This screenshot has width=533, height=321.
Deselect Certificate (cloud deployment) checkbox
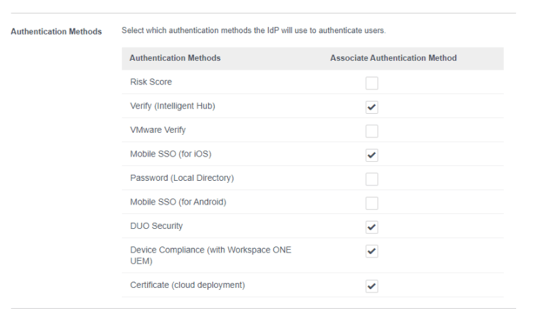coord(372,285)
